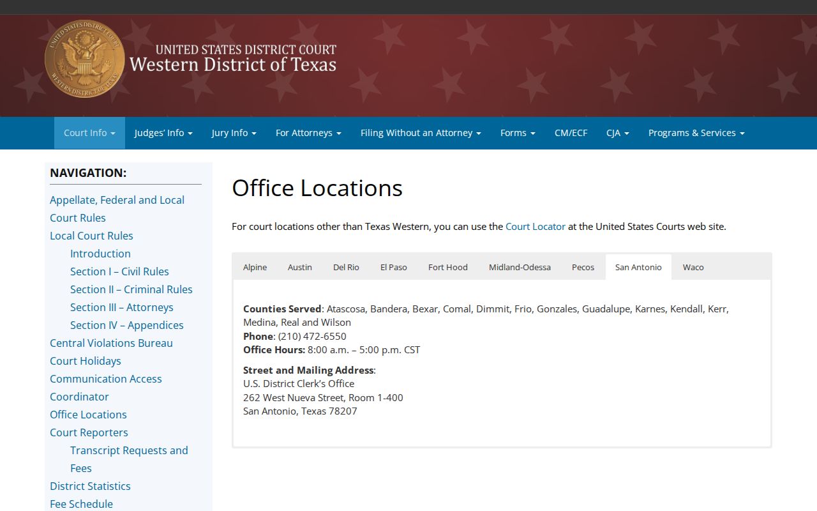Select the Austin office tab

click(300, 267)
